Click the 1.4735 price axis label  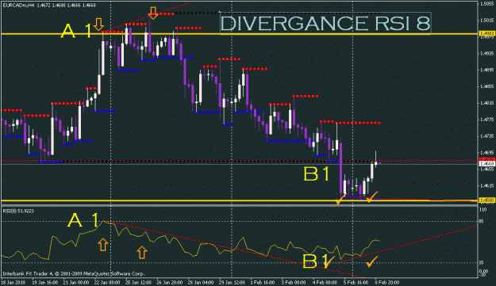click(487, 136)
